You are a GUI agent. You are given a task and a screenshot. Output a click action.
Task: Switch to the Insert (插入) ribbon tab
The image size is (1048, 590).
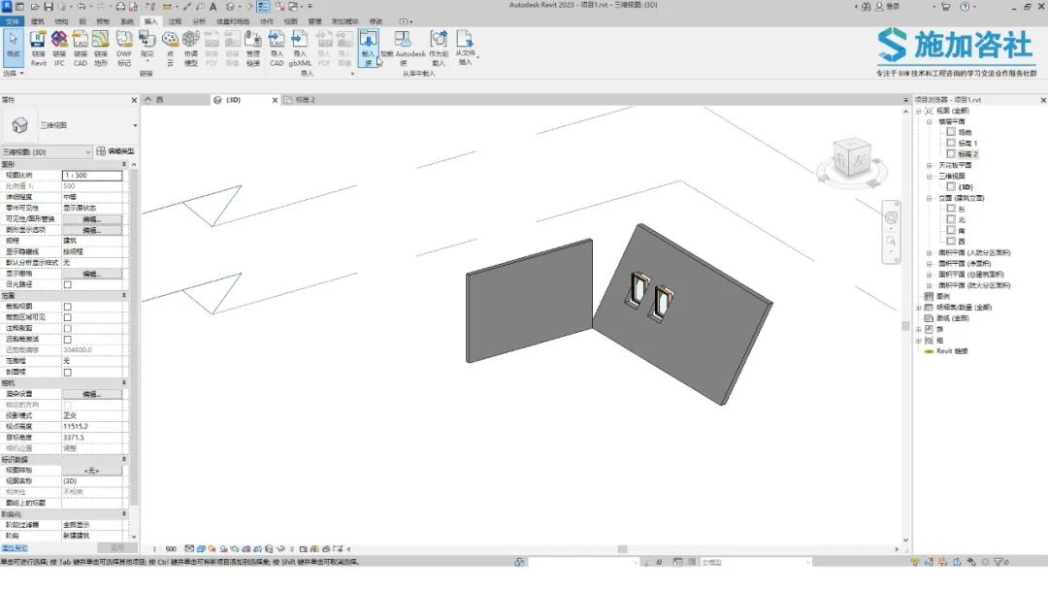[150, 21]
